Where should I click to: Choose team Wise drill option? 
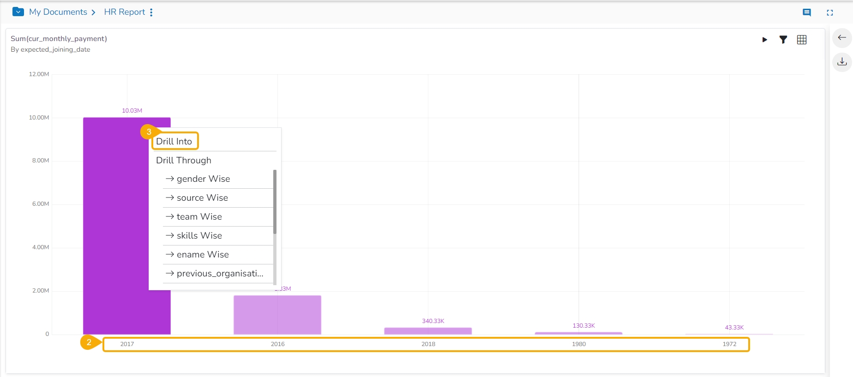tap(218, 216)
